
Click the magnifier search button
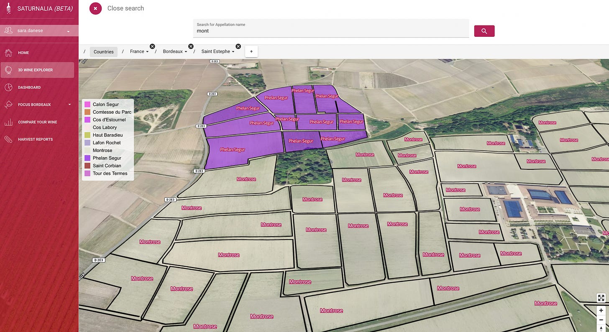click(x=484, y=31)
